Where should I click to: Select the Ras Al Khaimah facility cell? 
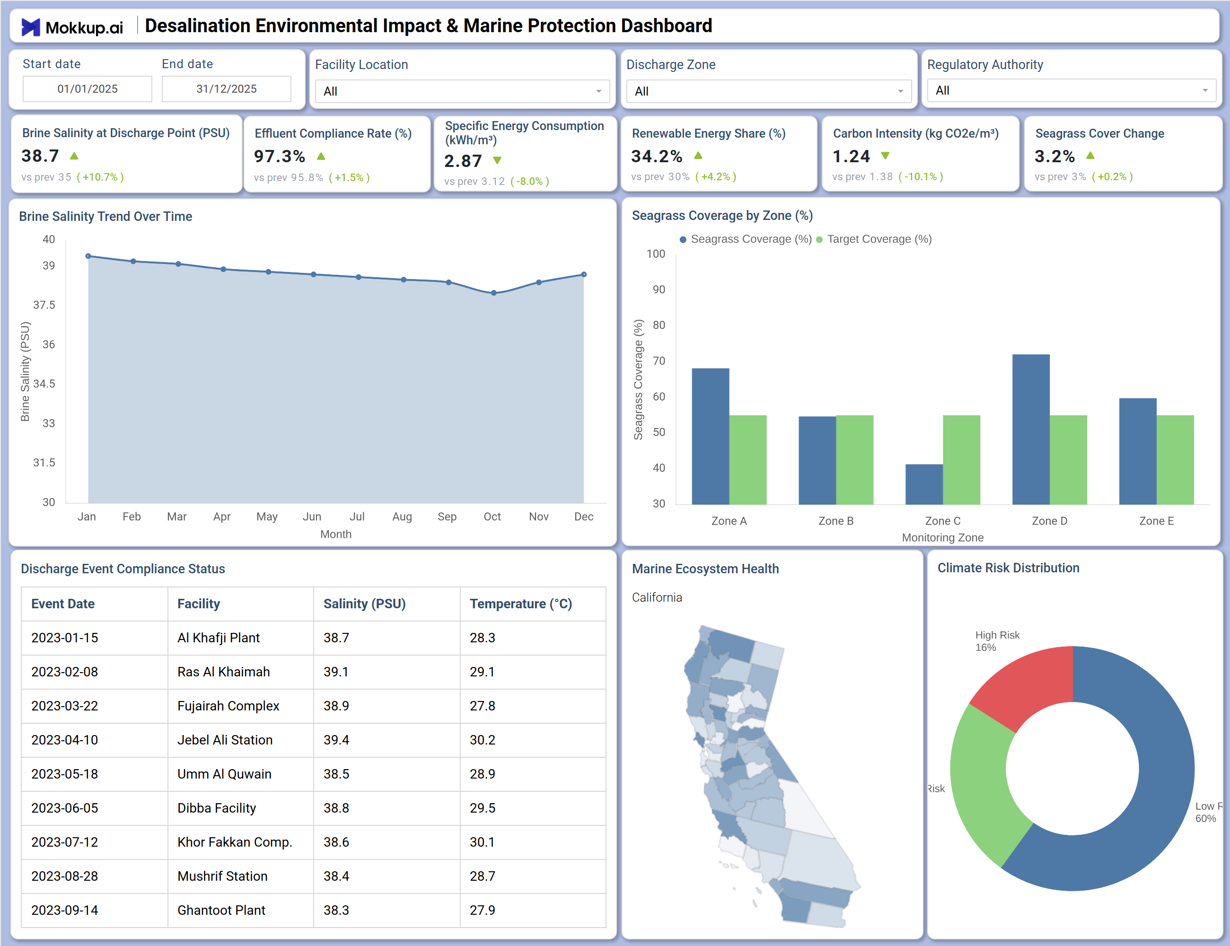point(240,672)
